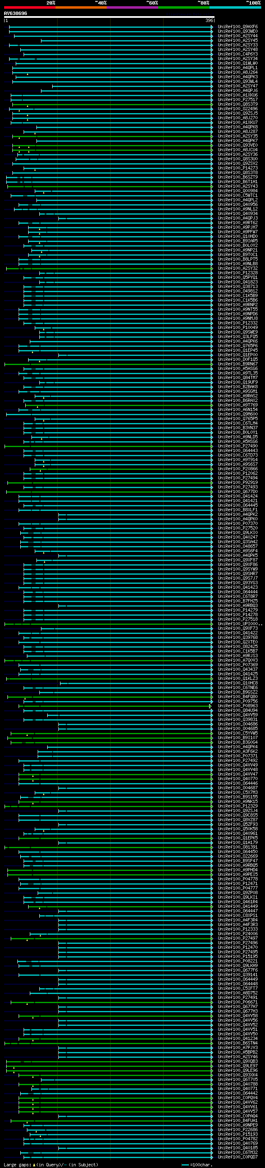Select the UniRef100_Q9XF87 label
265x1168 pixels.
pyautogui.click(x=238, y=560)
